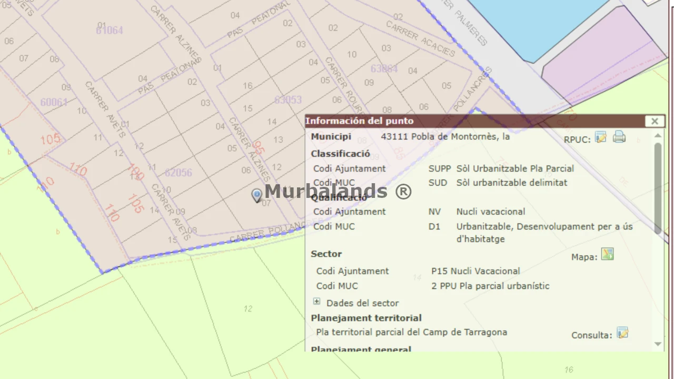Click the popup scrollbar up arrow
674x379 pixels.
point(658,136)
